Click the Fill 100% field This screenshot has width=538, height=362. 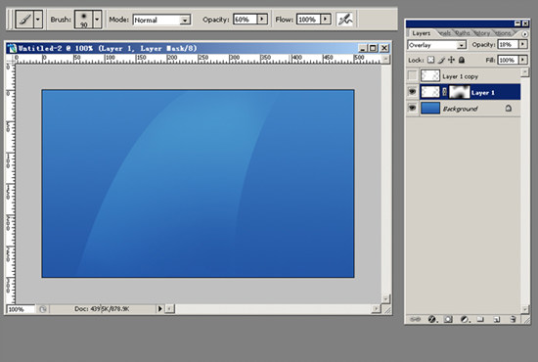click(x=508, y=60)
